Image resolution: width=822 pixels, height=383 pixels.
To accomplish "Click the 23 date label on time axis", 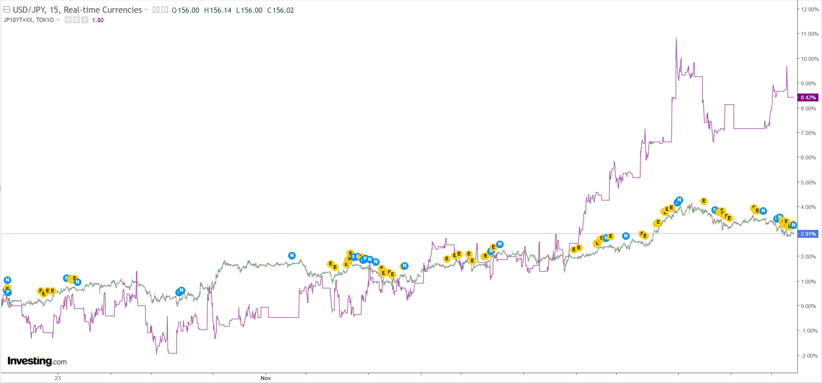I will coord(58,378).
